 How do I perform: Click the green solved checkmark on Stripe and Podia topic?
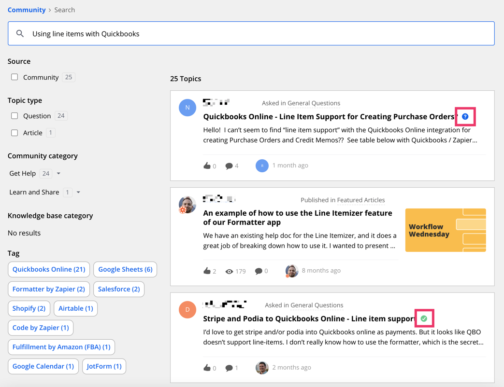pos(424,318)
